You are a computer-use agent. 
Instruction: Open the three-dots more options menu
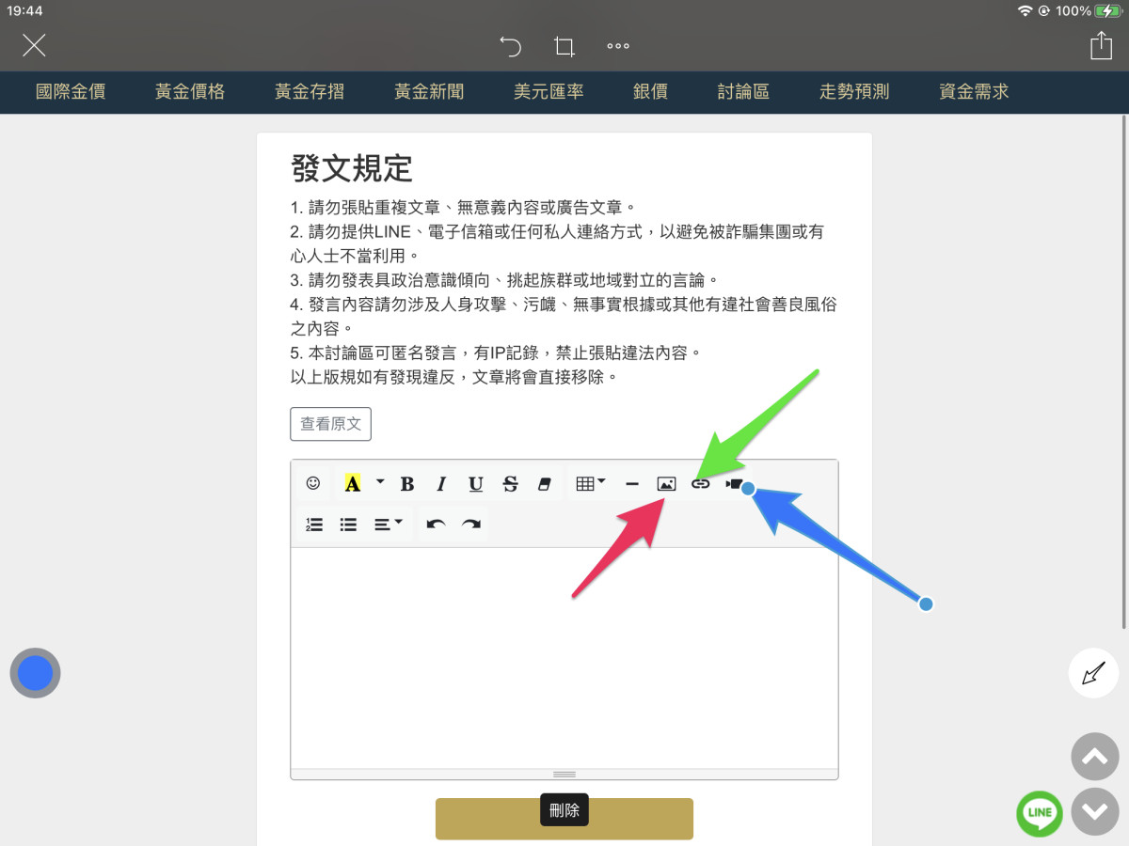pos(618,46)
